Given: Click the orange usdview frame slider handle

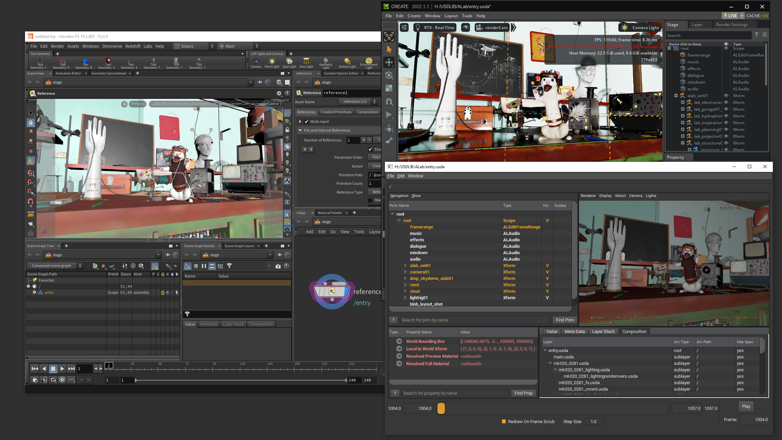Looking at the screenshot, I should [x=441, y=408].
